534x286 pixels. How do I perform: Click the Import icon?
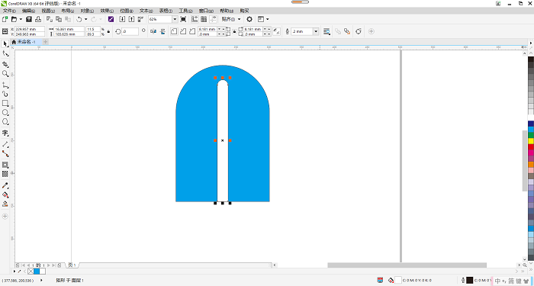[x=122, y=19]
